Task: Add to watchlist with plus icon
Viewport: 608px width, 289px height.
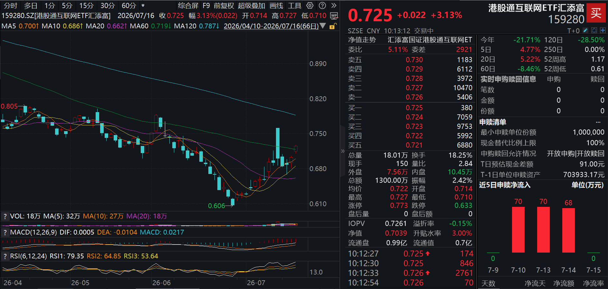Action: 603,30
